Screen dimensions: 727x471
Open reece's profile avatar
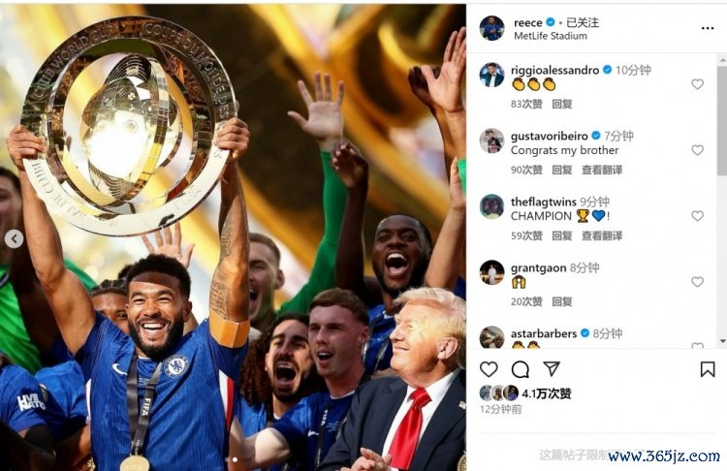click(x=491, y=28)
